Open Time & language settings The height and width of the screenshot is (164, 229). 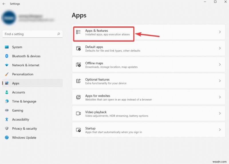pos(33,101)
